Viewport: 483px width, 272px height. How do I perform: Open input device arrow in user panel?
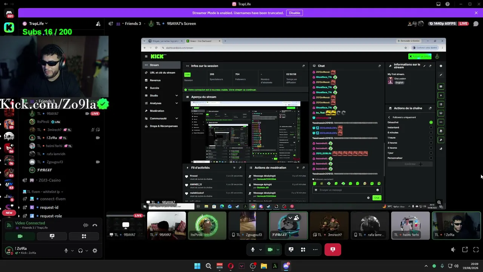(72, 250)
